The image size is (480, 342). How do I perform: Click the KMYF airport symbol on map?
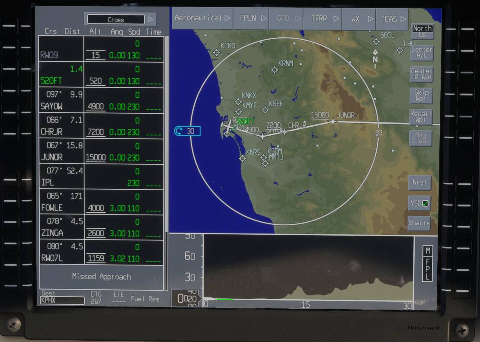(239, 112)
